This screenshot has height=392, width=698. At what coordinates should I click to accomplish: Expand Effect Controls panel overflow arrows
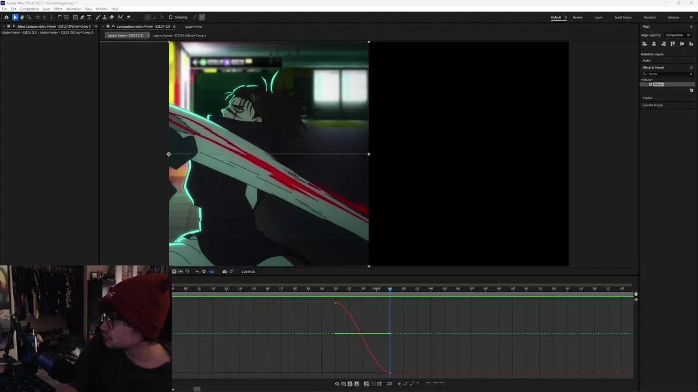click(96, 26)
